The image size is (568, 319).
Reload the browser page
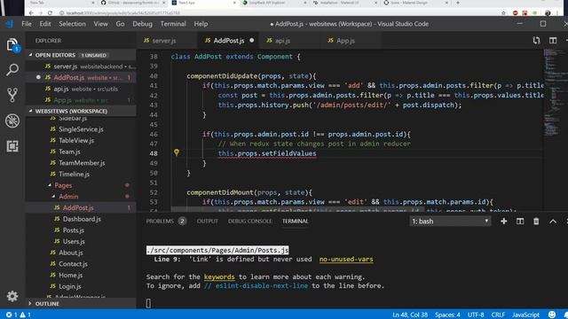pos(50,13)
